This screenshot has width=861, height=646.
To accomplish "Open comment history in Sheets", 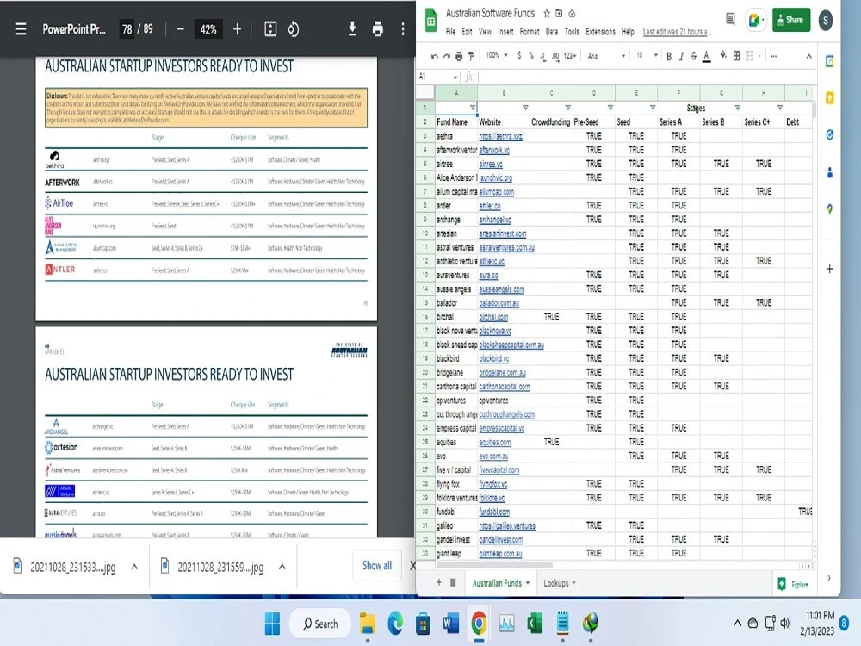I will pos(730,19).
